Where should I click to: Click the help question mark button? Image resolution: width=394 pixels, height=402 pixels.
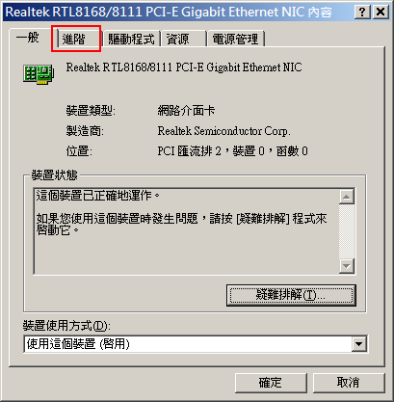pyautogui.click(x=362, y=13)
